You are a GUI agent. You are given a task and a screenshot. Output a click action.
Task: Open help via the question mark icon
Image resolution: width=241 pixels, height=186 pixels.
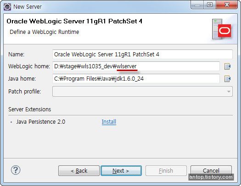point(16,170)
